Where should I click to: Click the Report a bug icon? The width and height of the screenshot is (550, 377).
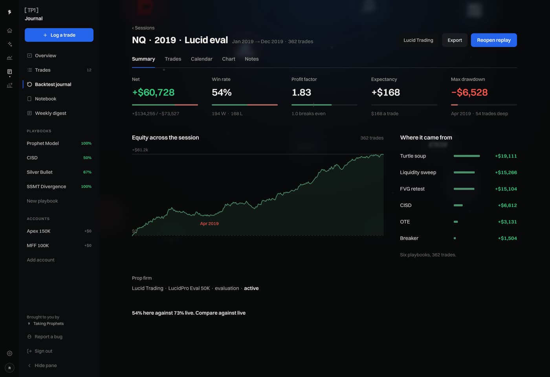(x=29, y=337)
